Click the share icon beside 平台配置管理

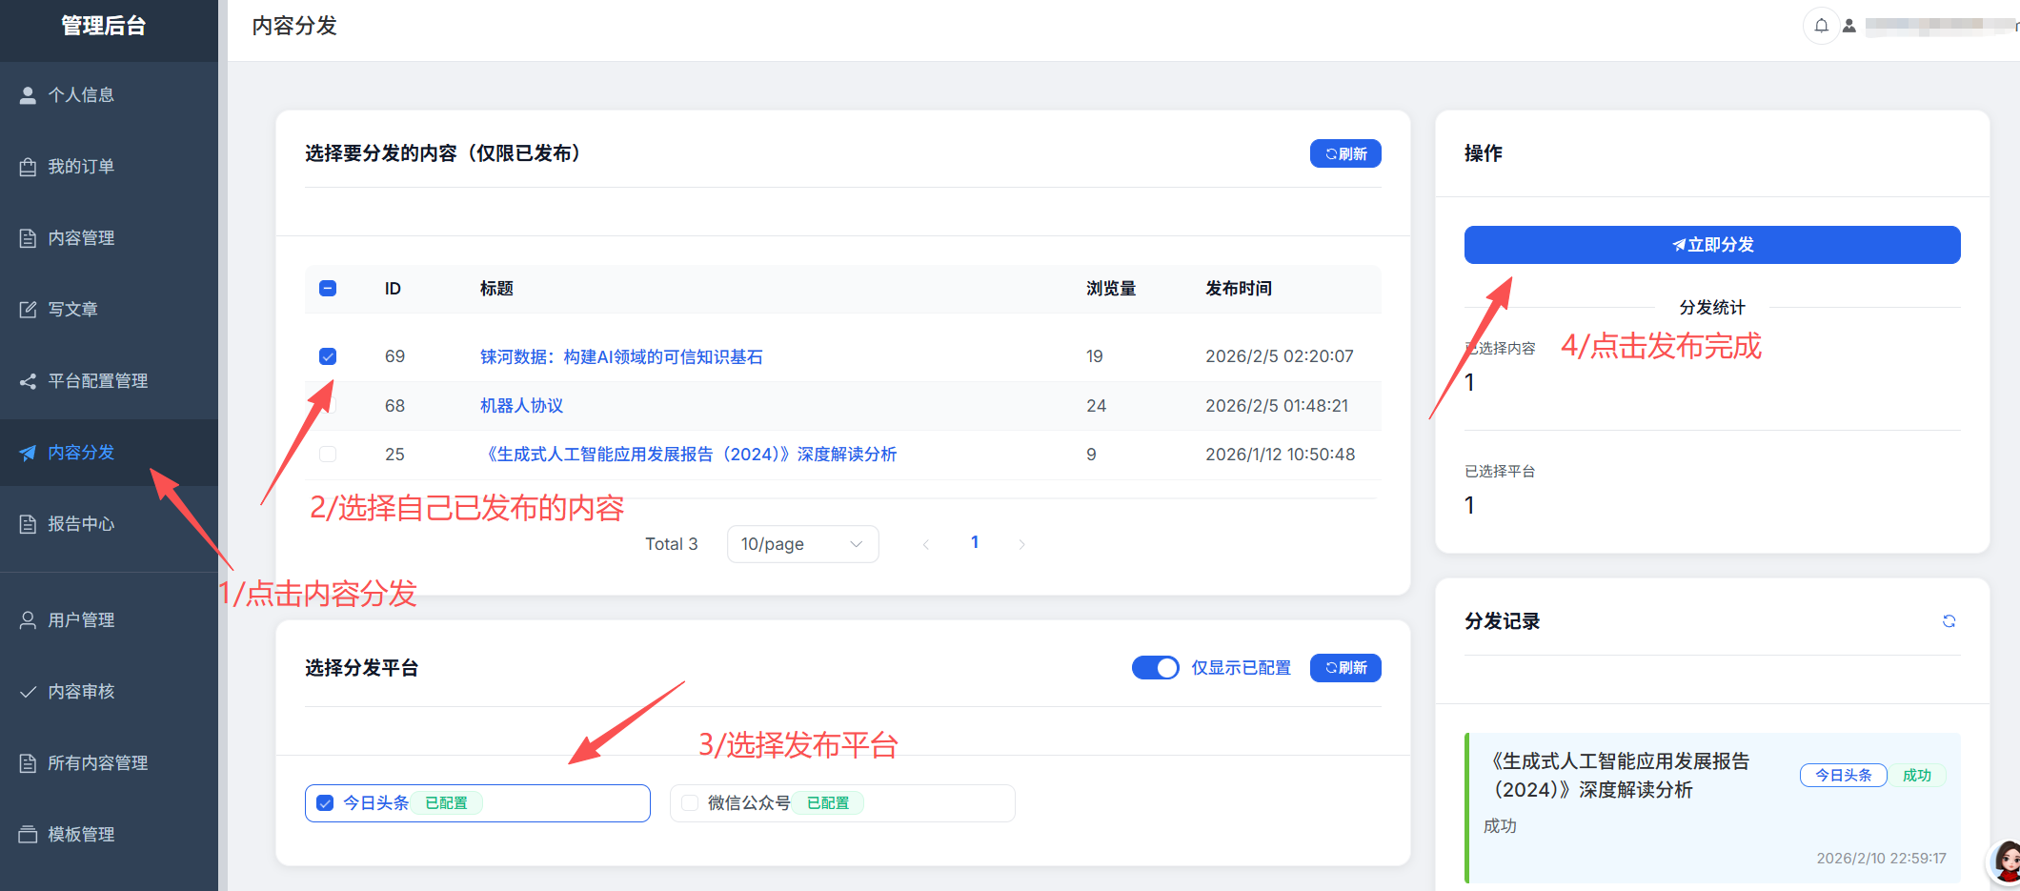(28, 381)
